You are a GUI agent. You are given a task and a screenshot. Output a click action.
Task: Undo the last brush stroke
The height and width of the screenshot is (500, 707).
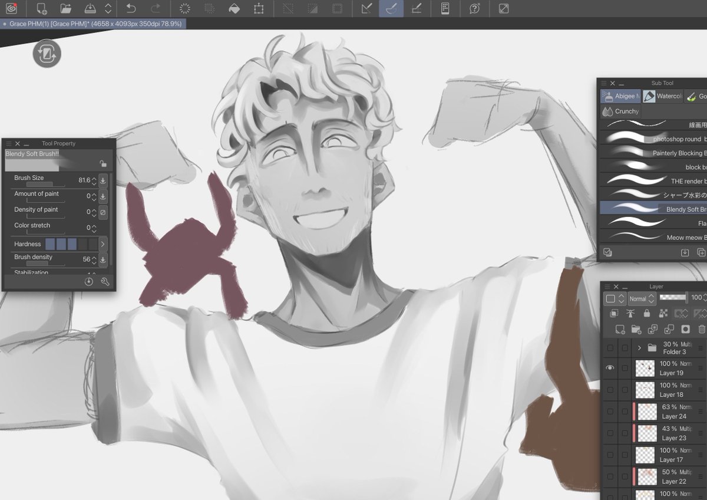(x=131, y=8)
